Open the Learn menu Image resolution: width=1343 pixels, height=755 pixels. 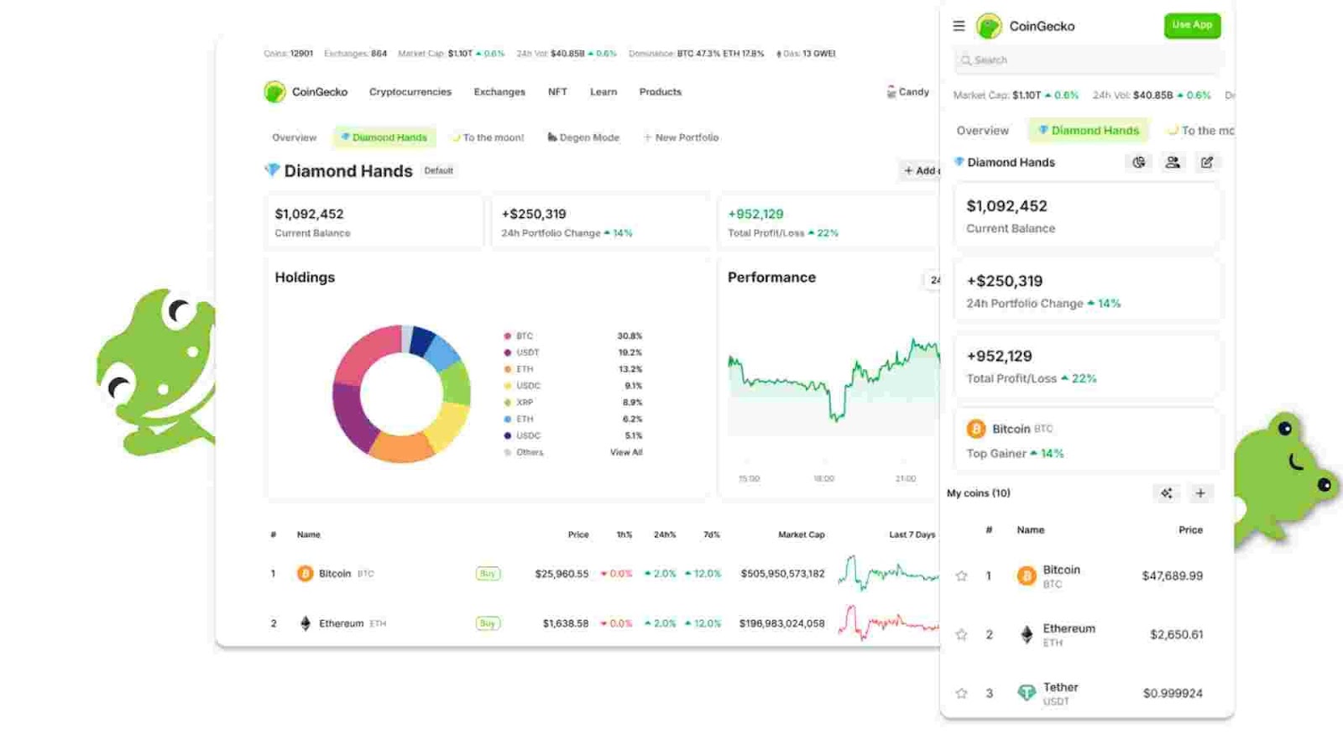pyautogui.click(x=603, y=91)
